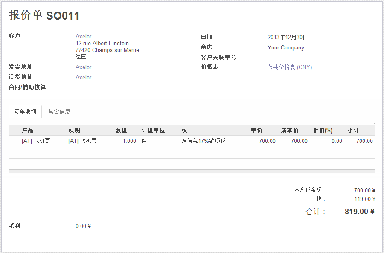Open the 公共价格表 (CNY) pricelist link
384x253 pixels.
(289, 67)
